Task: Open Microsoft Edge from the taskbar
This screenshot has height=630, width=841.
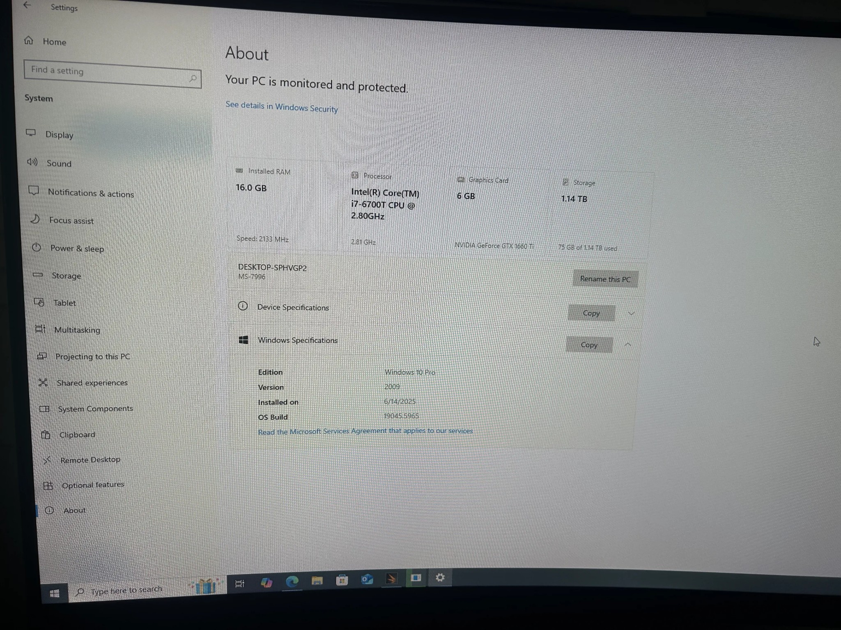Action: (x=292, y=581)
